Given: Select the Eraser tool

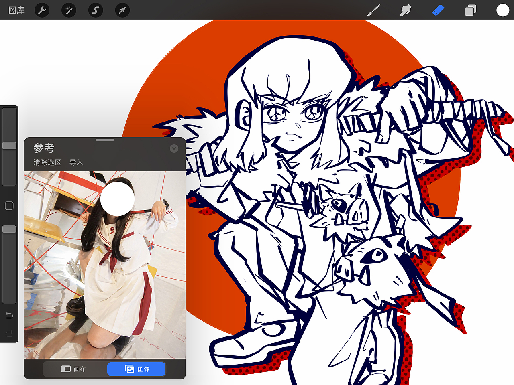Looking at the screenshot, I should [x=438, y=10].
